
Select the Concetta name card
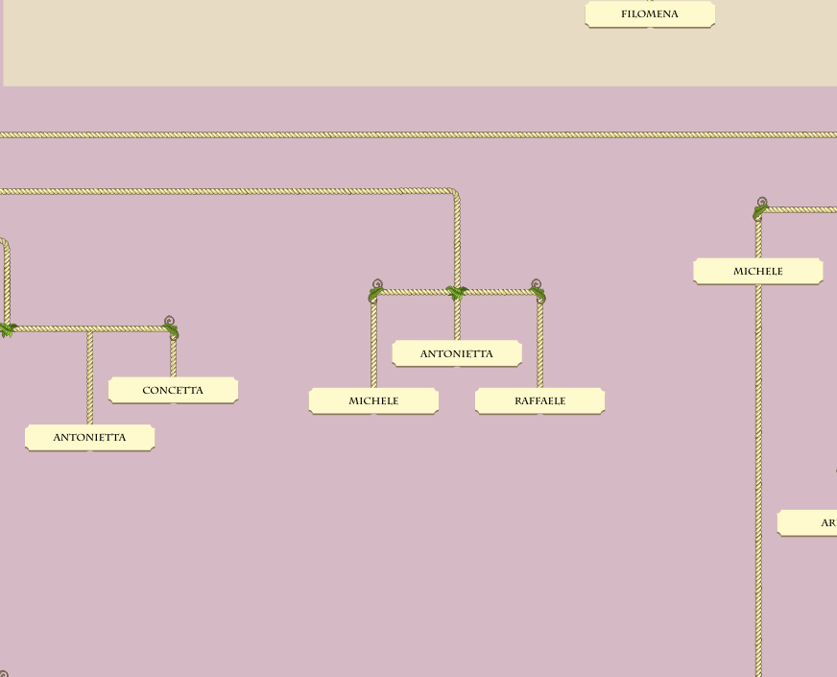tap(173, 390)
